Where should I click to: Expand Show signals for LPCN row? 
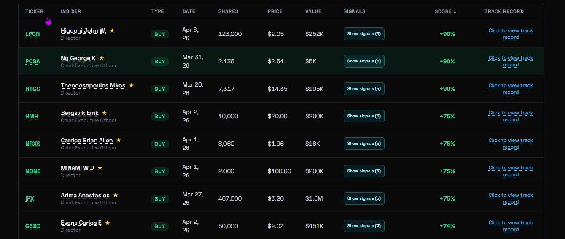[x=364, y=34]
